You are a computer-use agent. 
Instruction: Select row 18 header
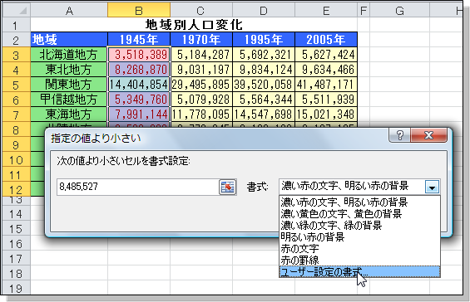pos(16,274)
